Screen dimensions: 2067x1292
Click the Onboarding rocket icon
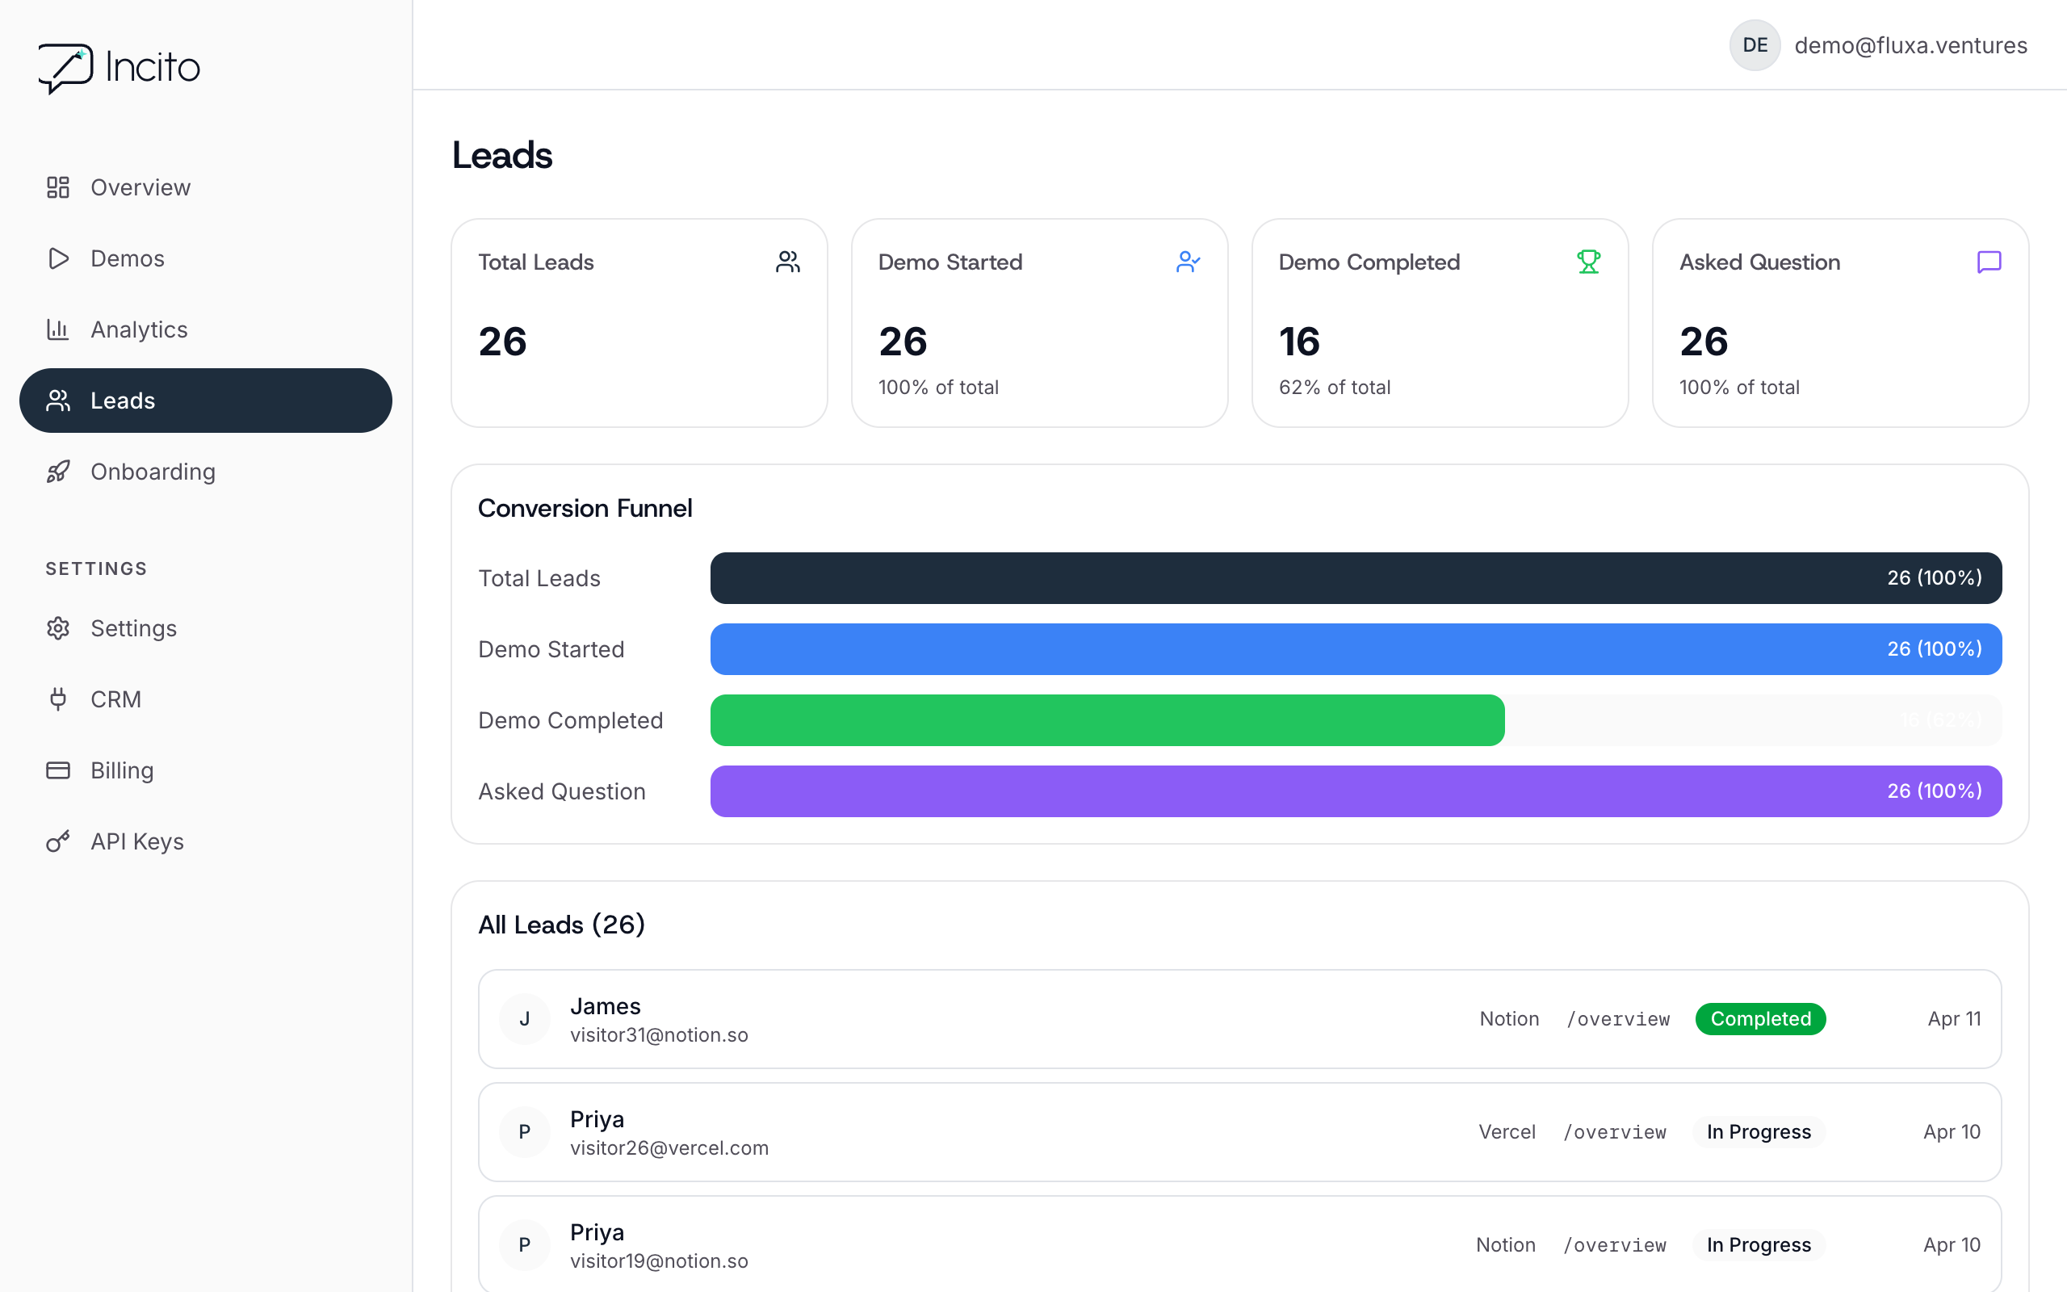tap(57, 471)
